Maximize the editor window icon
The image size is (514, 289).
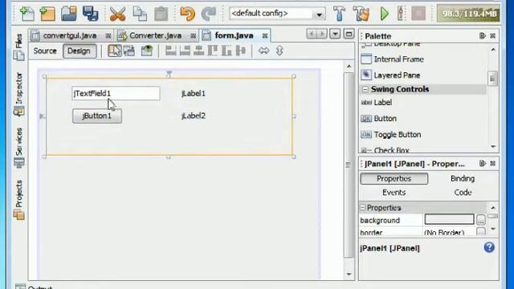click(349, 34)
